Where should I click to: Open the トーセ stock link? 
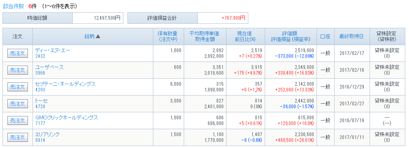point(42,101)
